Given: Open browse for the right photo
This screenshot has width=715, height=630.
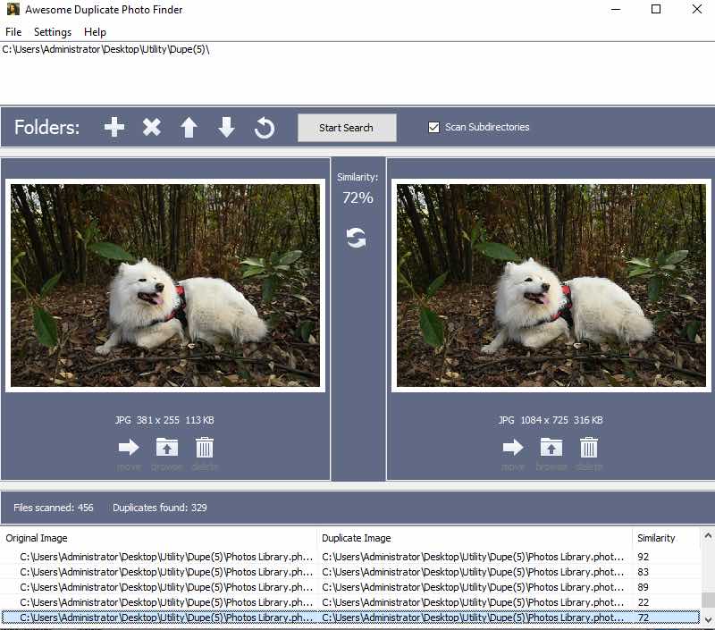Looking at the screenshot, I should (x=551, y=447).
